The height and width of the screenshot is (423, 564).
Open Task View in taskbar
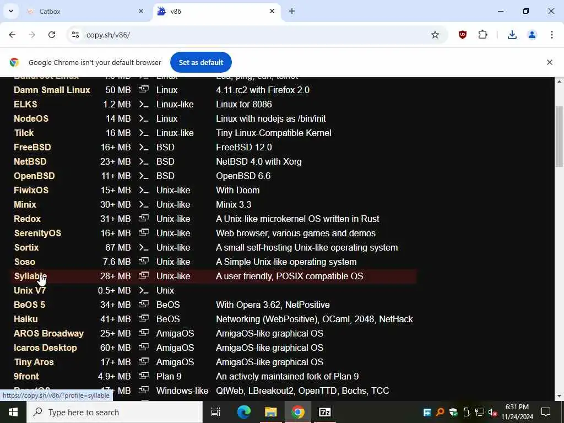[216, 412]
